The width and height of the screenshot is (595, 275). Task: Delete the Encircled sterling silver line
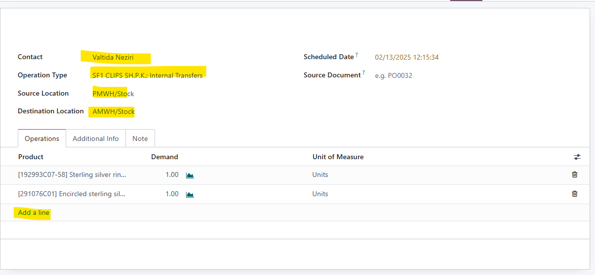[574, 194]
